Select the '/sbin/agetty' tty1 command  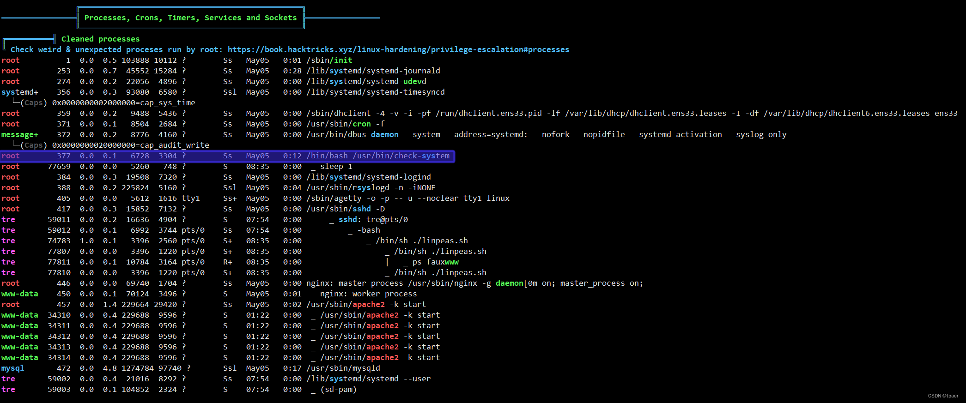point(408,198)
